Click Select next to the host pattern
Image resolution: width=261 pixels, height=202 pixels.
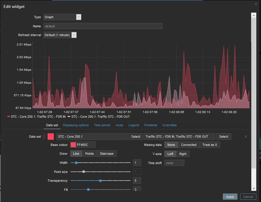[x=136, y=137]
